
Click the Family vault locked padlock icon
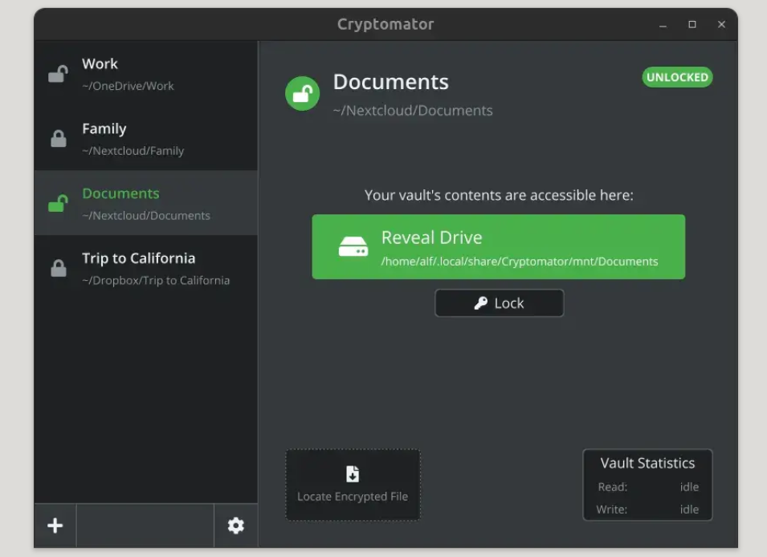click(x=58, y=139)
